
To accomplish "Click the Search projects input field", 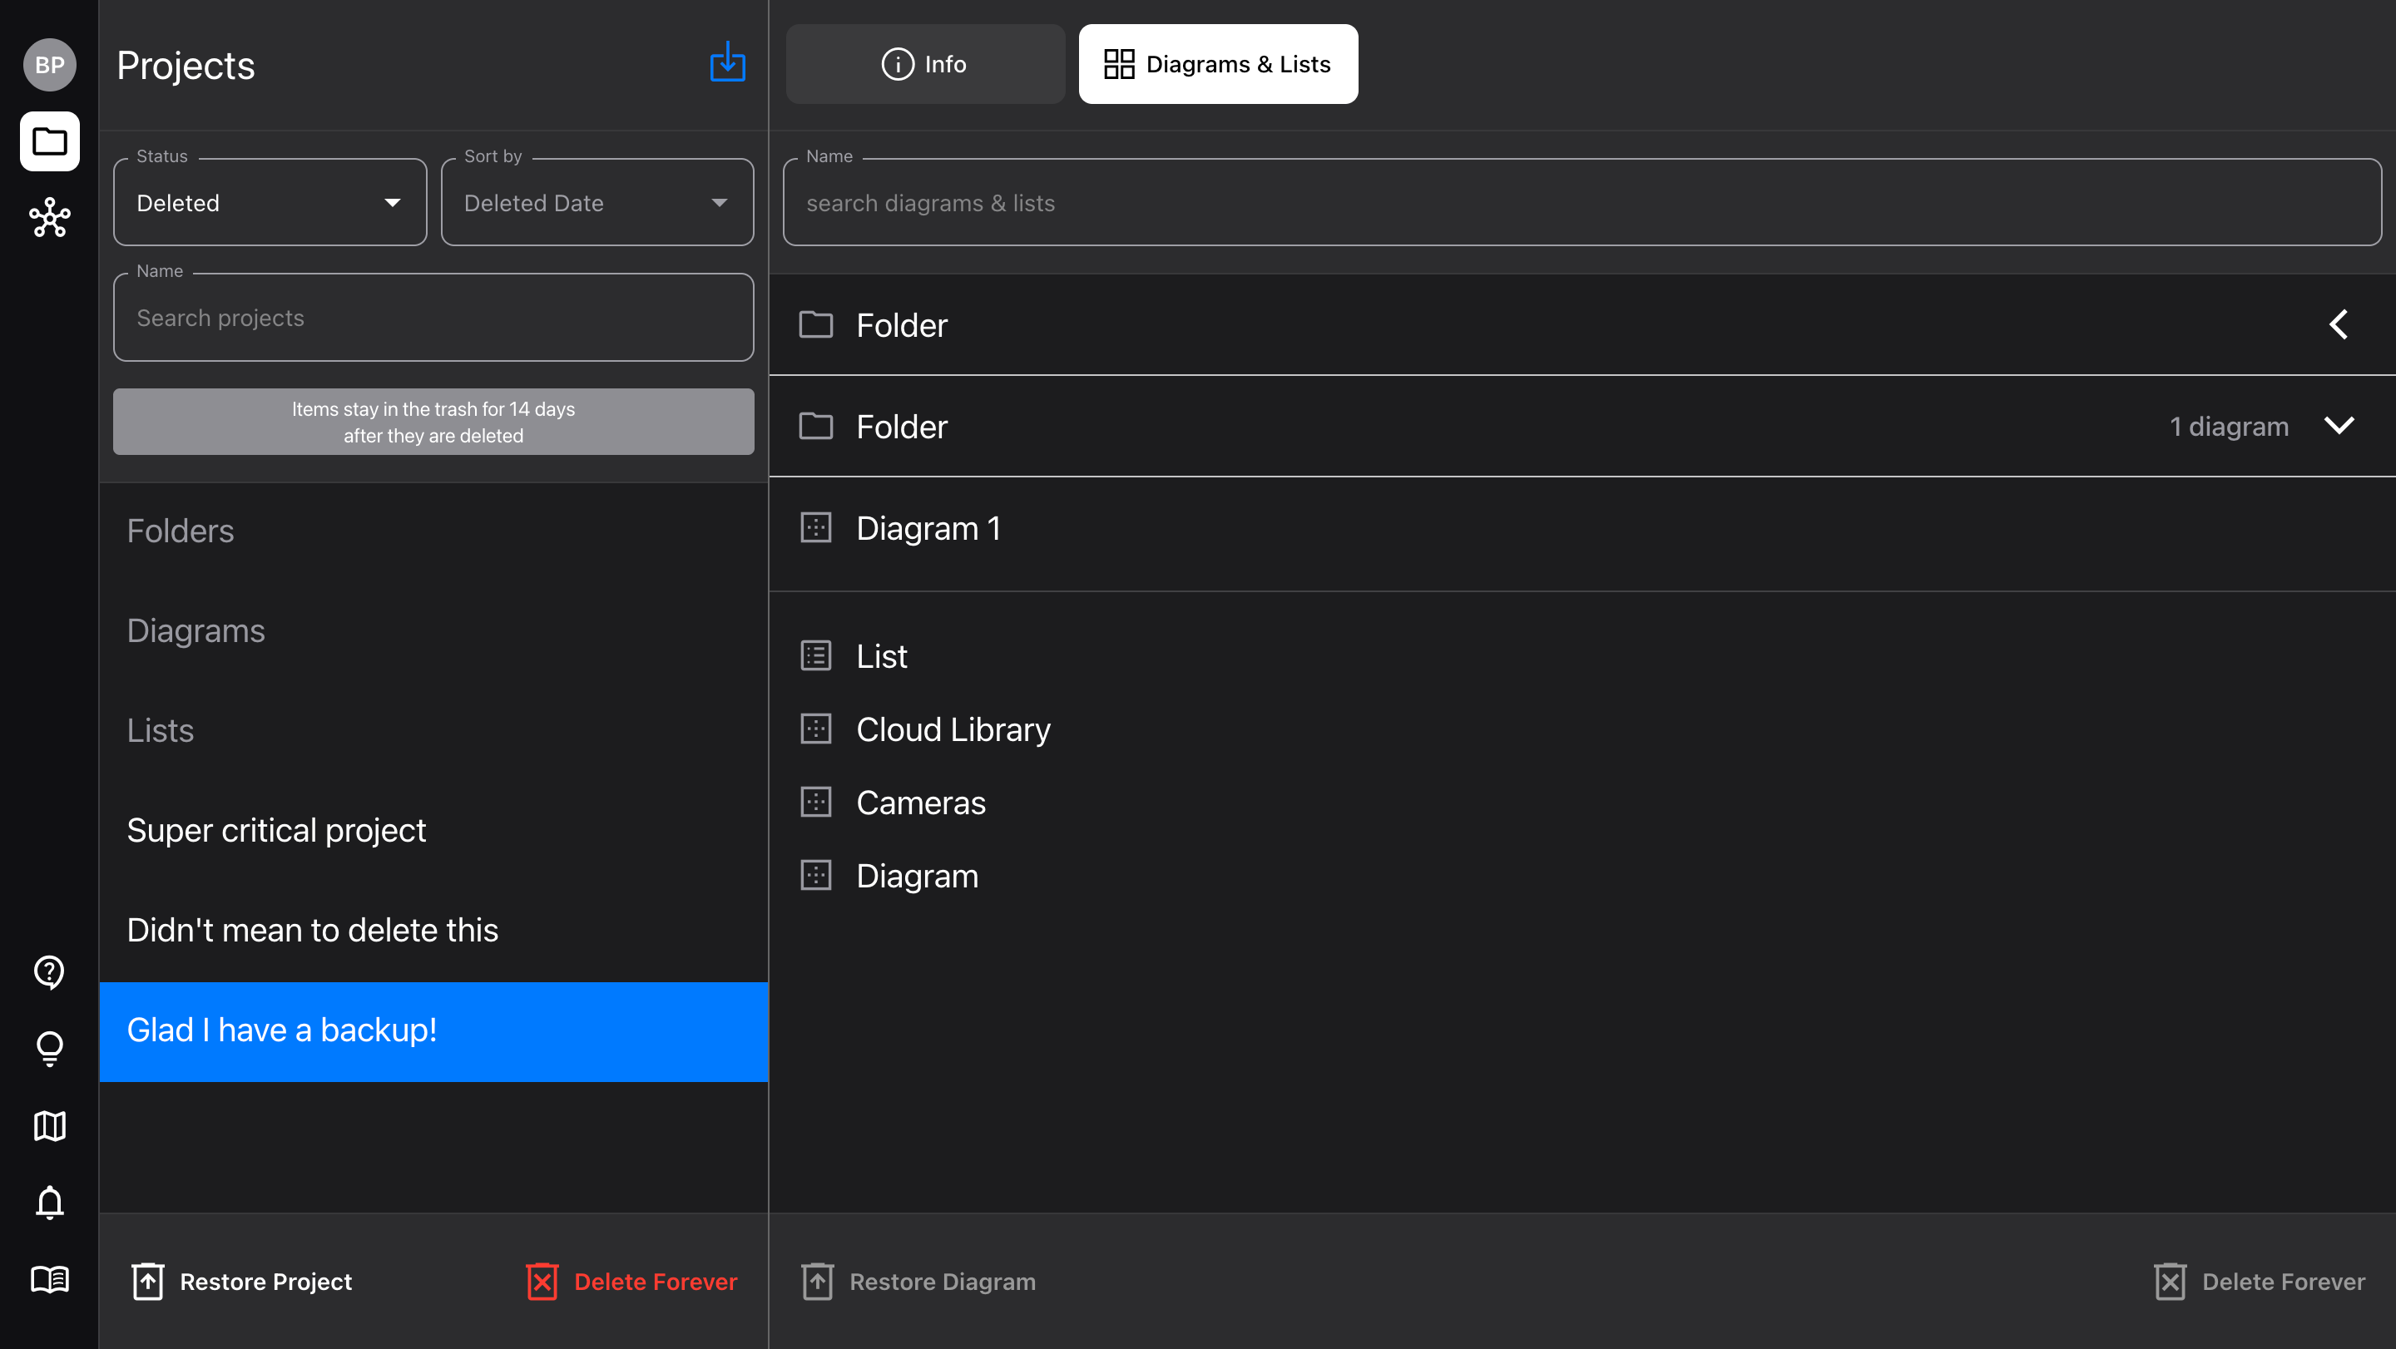I will point(433,318).
